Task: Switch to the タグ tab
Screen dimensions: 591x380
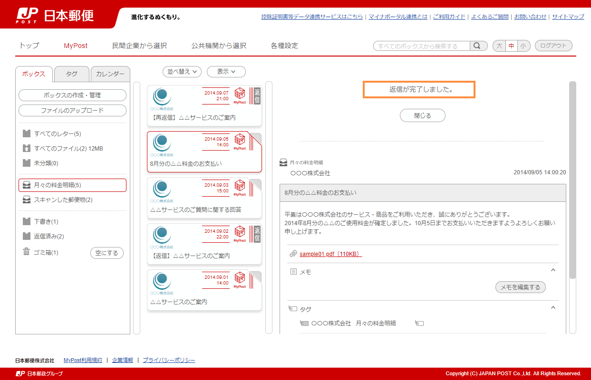Action: point(72,74)
